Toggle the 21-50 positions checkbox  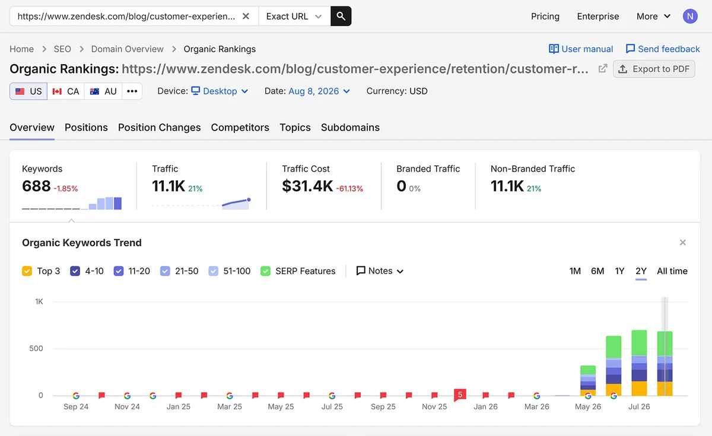pos(165,271)
